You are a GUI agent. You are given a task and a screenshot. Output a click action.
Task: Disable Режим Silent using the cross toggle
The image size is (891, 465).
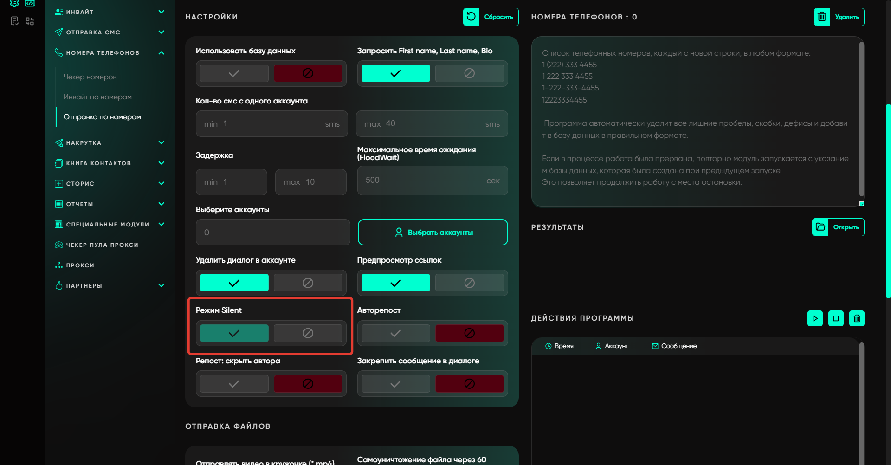pos(308,333)
